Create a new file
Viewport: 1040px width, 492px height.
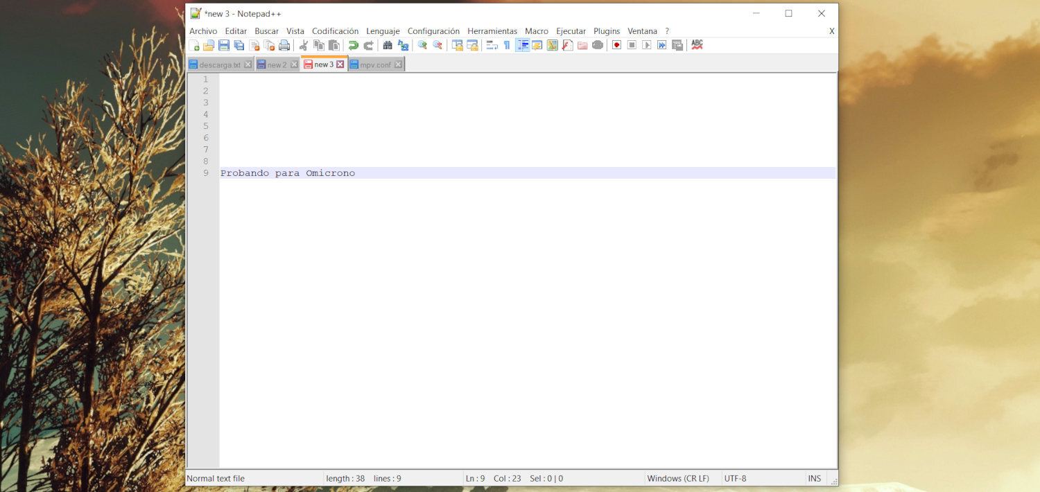pos(196,45)
